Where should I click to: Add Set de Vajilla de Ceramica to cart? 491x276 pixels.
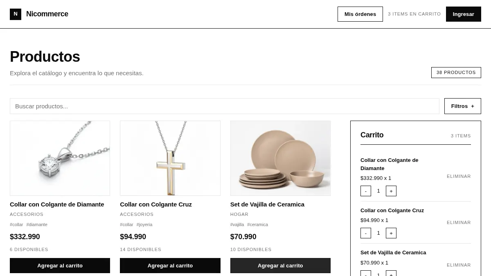(x=280, y=265)
